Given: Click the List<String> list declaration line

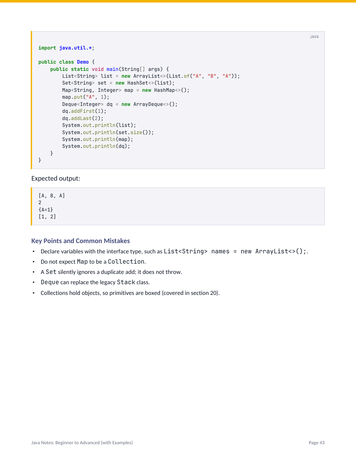Looking at the screenshot, I should pyautogui.click(x=151, y=76).
